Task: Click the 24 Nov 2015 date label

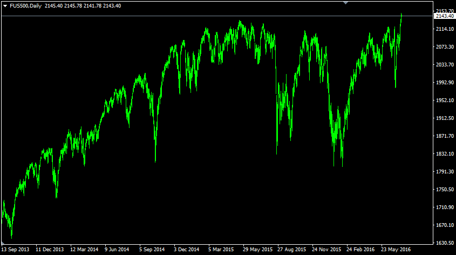Action: coord(326,250)
